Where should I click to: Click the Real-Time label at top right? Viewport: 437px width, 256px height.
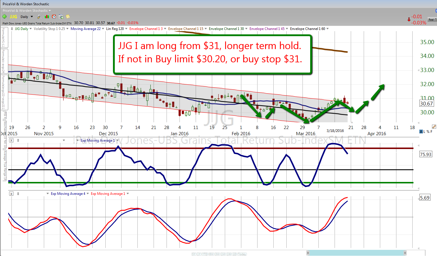tap(433, 20)
